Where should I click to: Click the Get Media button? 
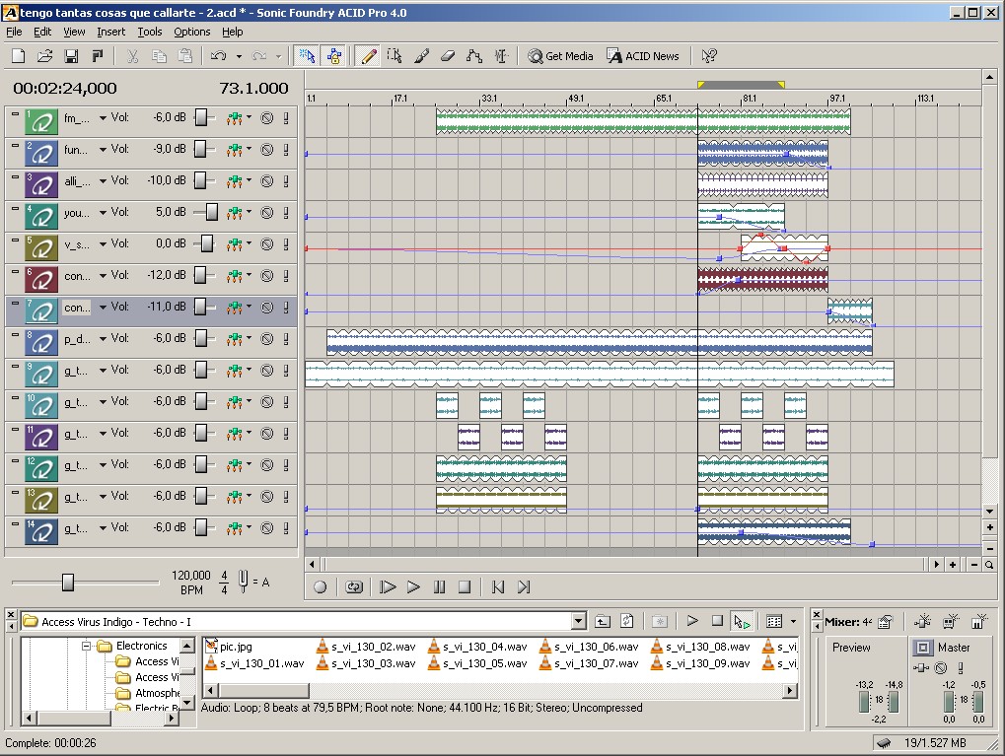pos(560,56)
